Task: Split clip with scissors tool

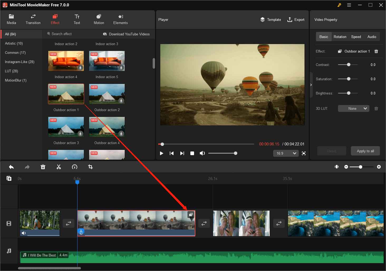Action: (59, 167)
